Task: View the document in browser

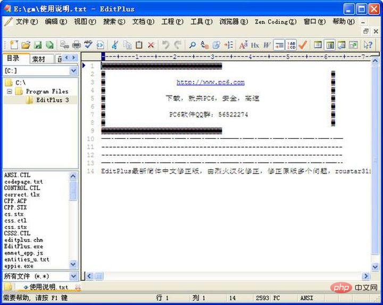Action: click(100, 45)
